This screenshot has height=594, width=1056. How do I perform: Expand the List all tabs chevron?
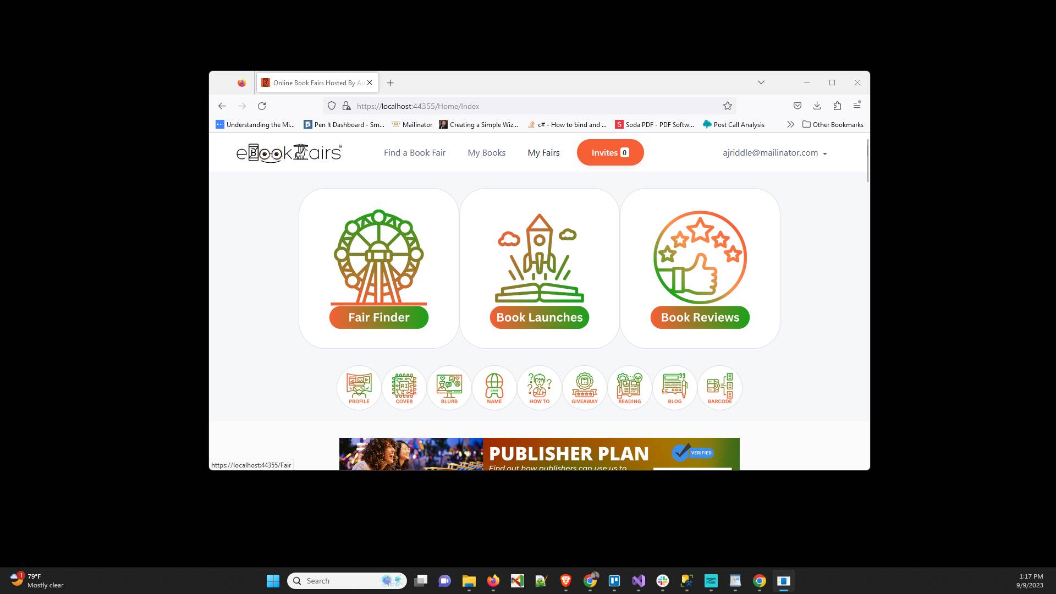coord(761,82)
